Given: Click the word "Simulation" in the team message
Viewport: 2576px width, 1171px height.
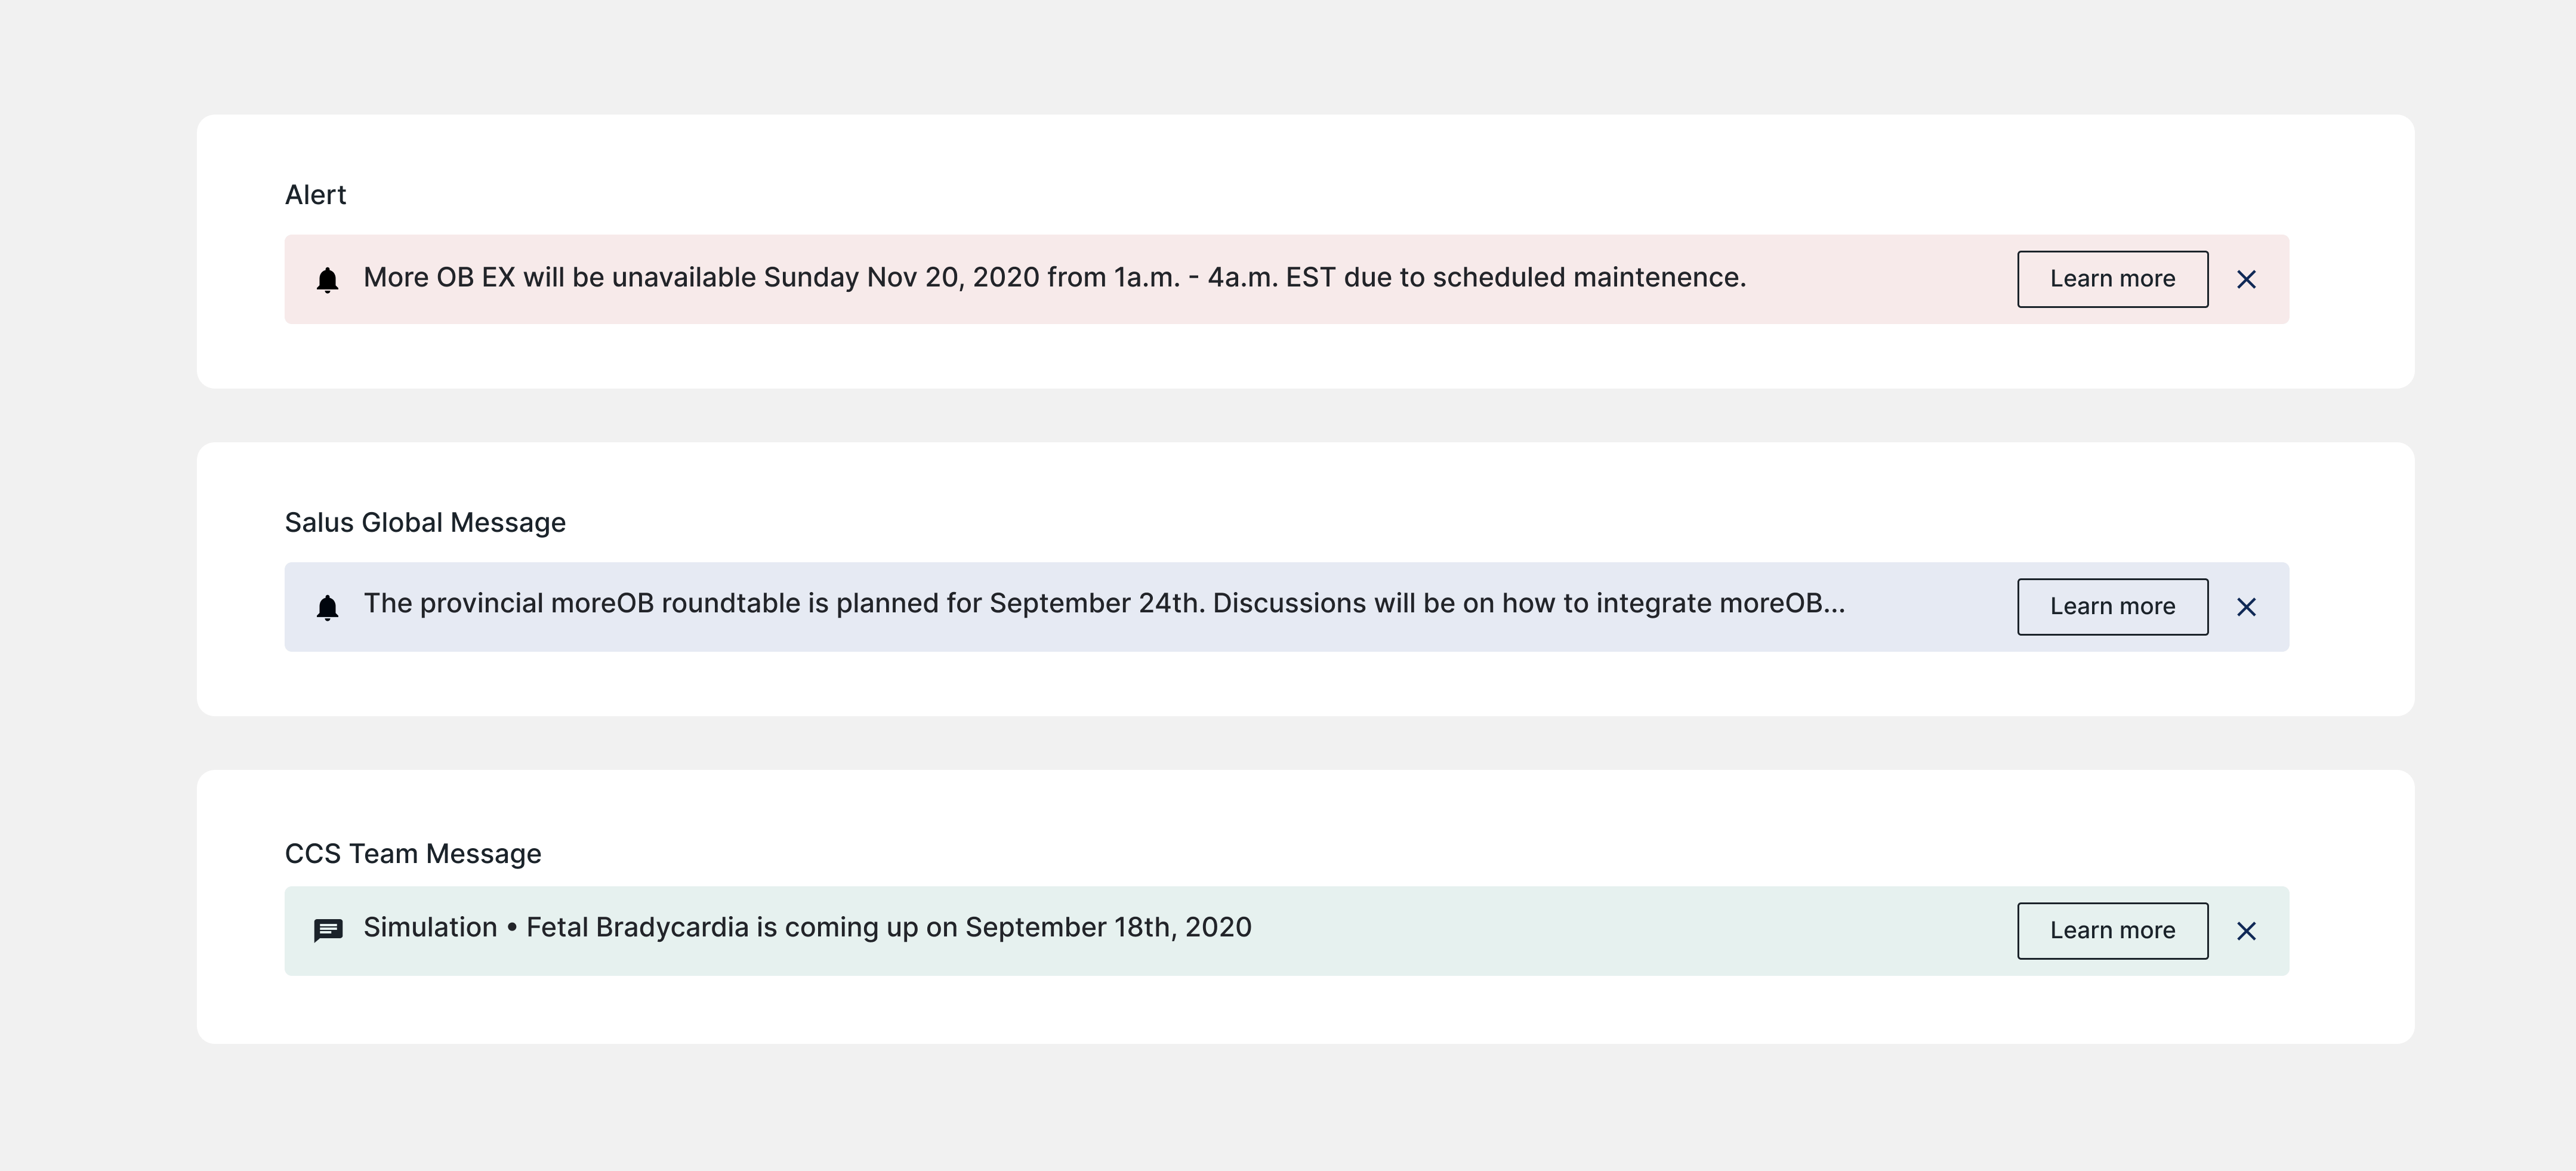Looking at the screenshot, I should coord(430,928).
